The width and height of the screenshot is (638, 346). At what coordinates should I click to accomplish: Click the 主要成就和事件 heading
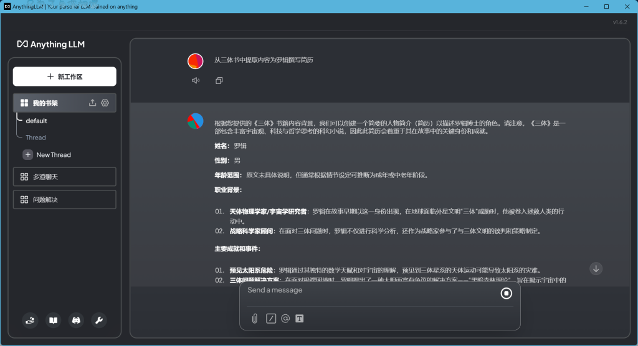237,249
